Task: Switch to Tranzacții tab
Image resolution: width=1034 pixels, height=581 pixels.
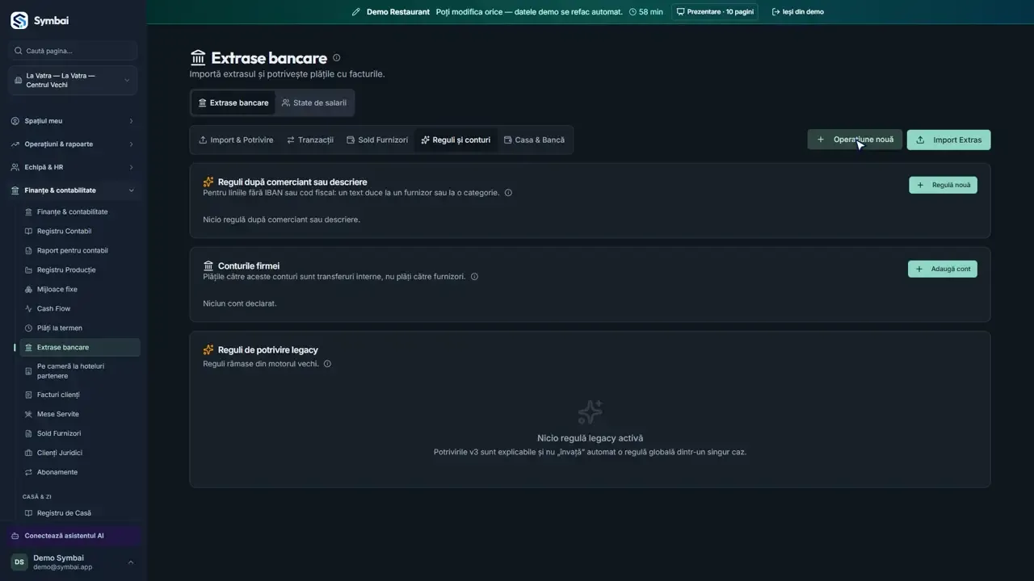Action: tap(310, 140)
